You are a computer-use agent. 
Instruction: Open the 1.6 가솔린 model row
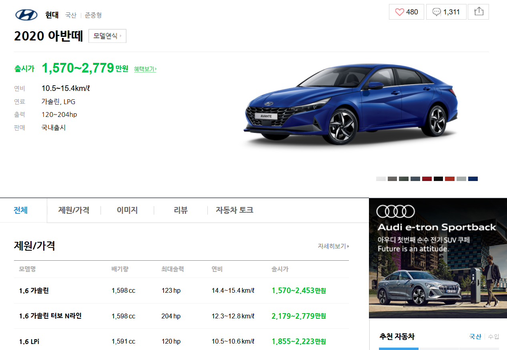(34, 291)
